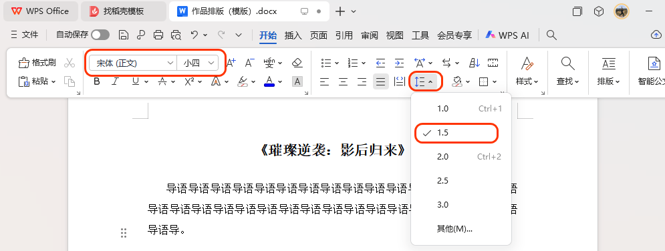Screen dimensions: 665x251
Task: Choose 其他(M)... spacing option
Action: pos(461,229)
